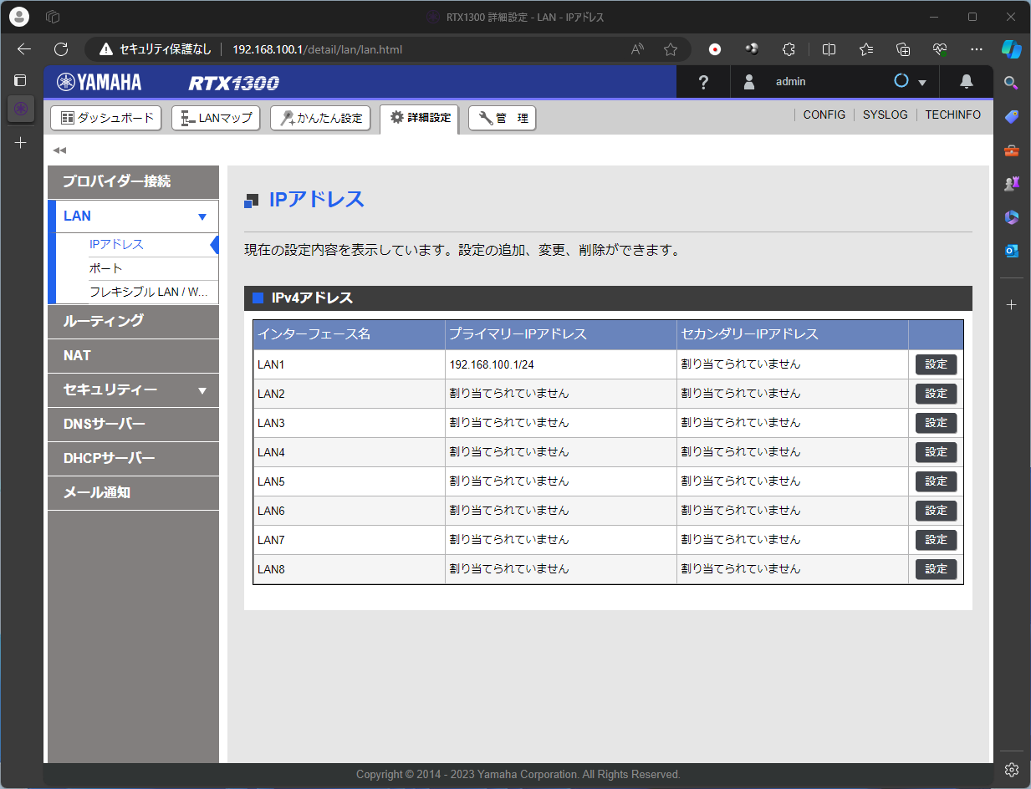Click 設定 button for LAN7
This screenshot has width=1031, height=789.
[x=936, y=540]
